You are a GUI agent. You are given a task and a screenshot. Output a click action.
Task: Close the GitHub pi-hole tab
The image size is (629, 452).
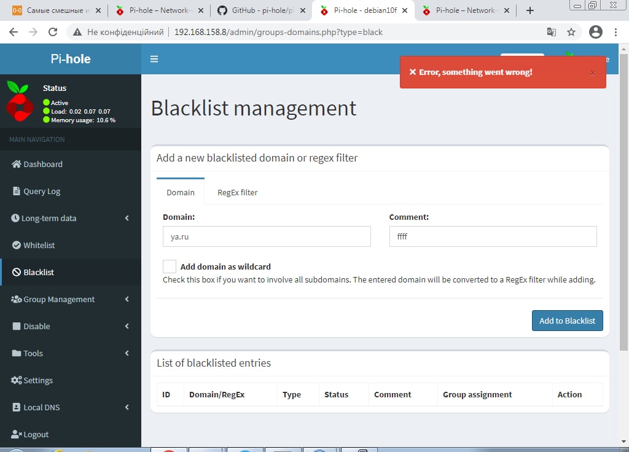[303, 10]
